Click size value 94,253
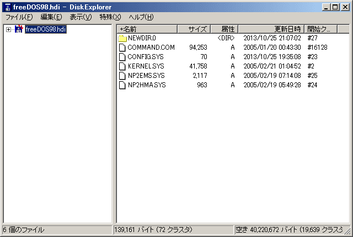353x237 pixels. click(x=198, y=48)
